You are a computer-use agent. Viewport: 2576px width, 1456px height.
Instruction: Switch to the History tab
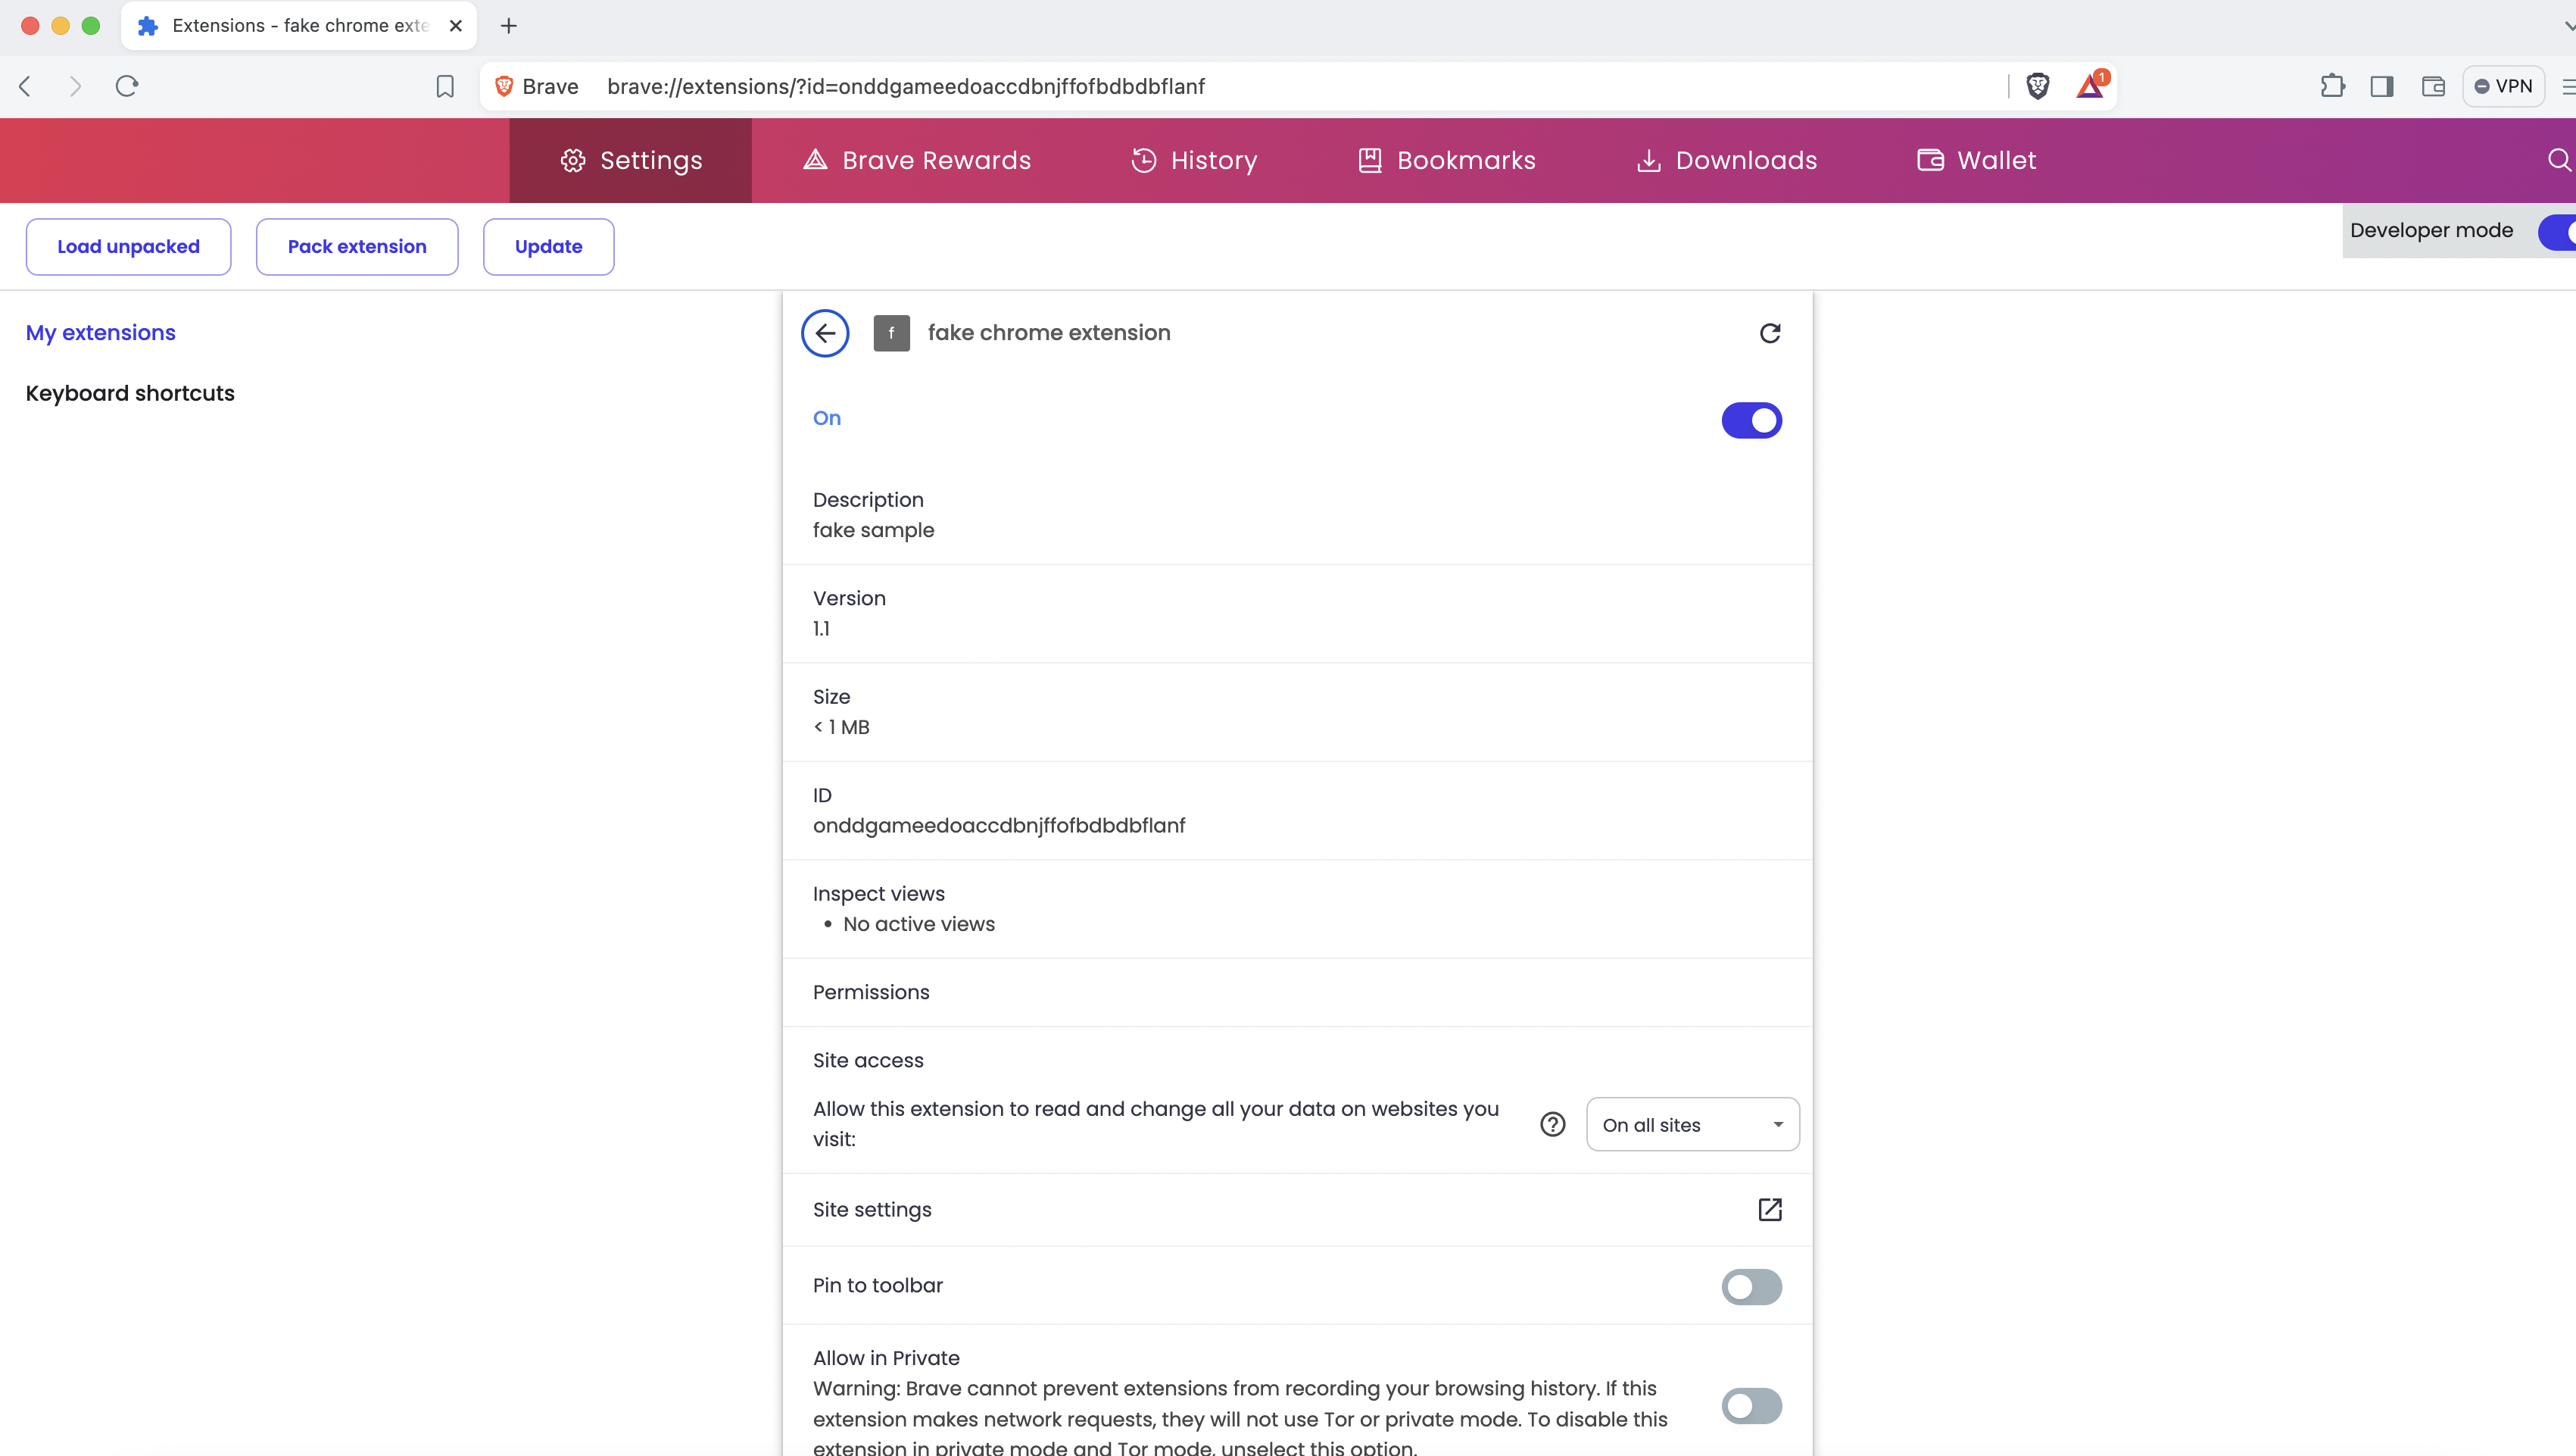(1194, 160)
